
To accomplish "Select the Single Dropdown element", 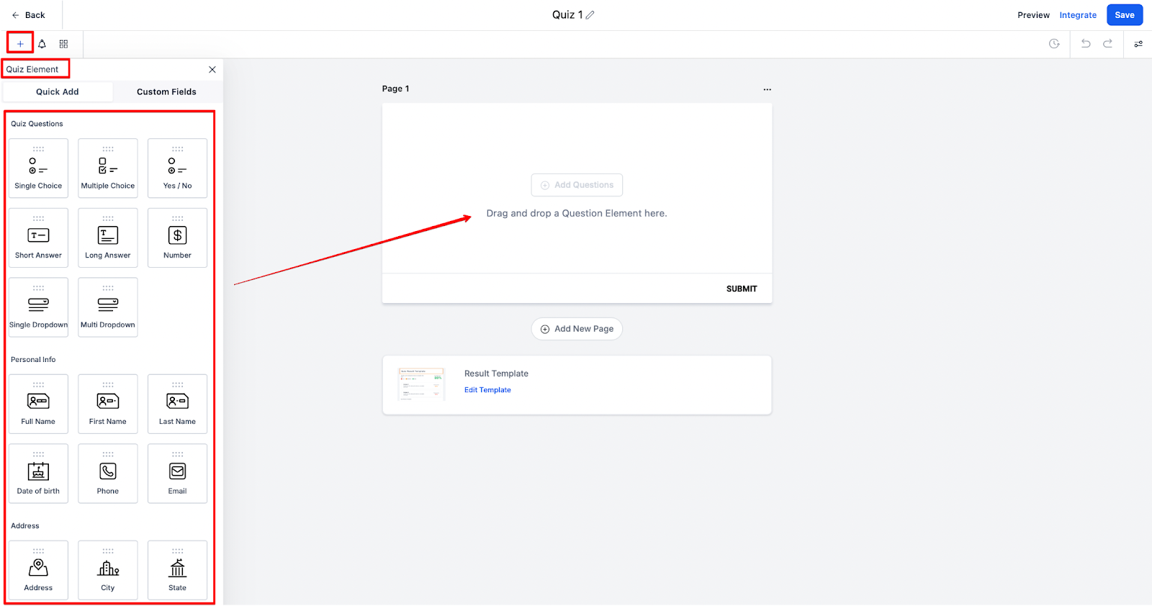I will tap(38, 307).
